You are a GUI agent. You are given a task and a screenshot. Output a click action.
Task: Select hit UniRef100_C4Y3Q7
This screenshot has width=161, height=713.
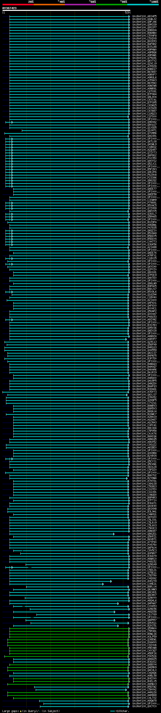144,651
